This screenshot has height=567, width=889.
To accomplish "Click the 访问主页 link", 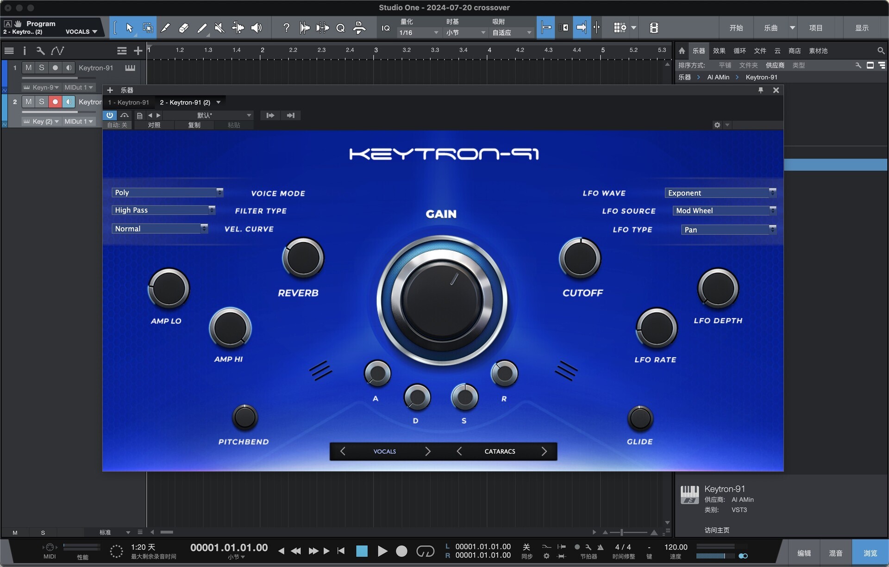I will pos(716,530).
